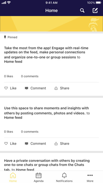View the pinned post's 0 comments
This screenshot has width=103, height=183.
coord(30,76)
